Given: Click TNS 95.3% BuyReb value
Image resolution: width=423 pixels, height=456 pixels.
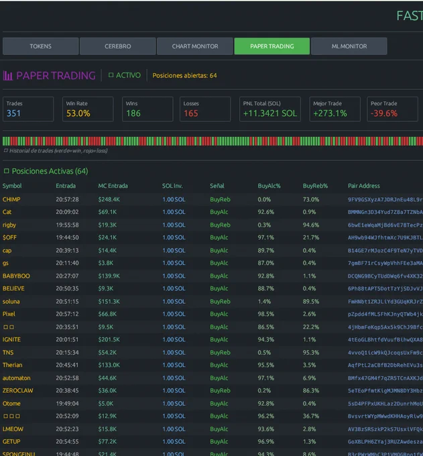Looking at the screenshot, I should (x=311, y=353).
